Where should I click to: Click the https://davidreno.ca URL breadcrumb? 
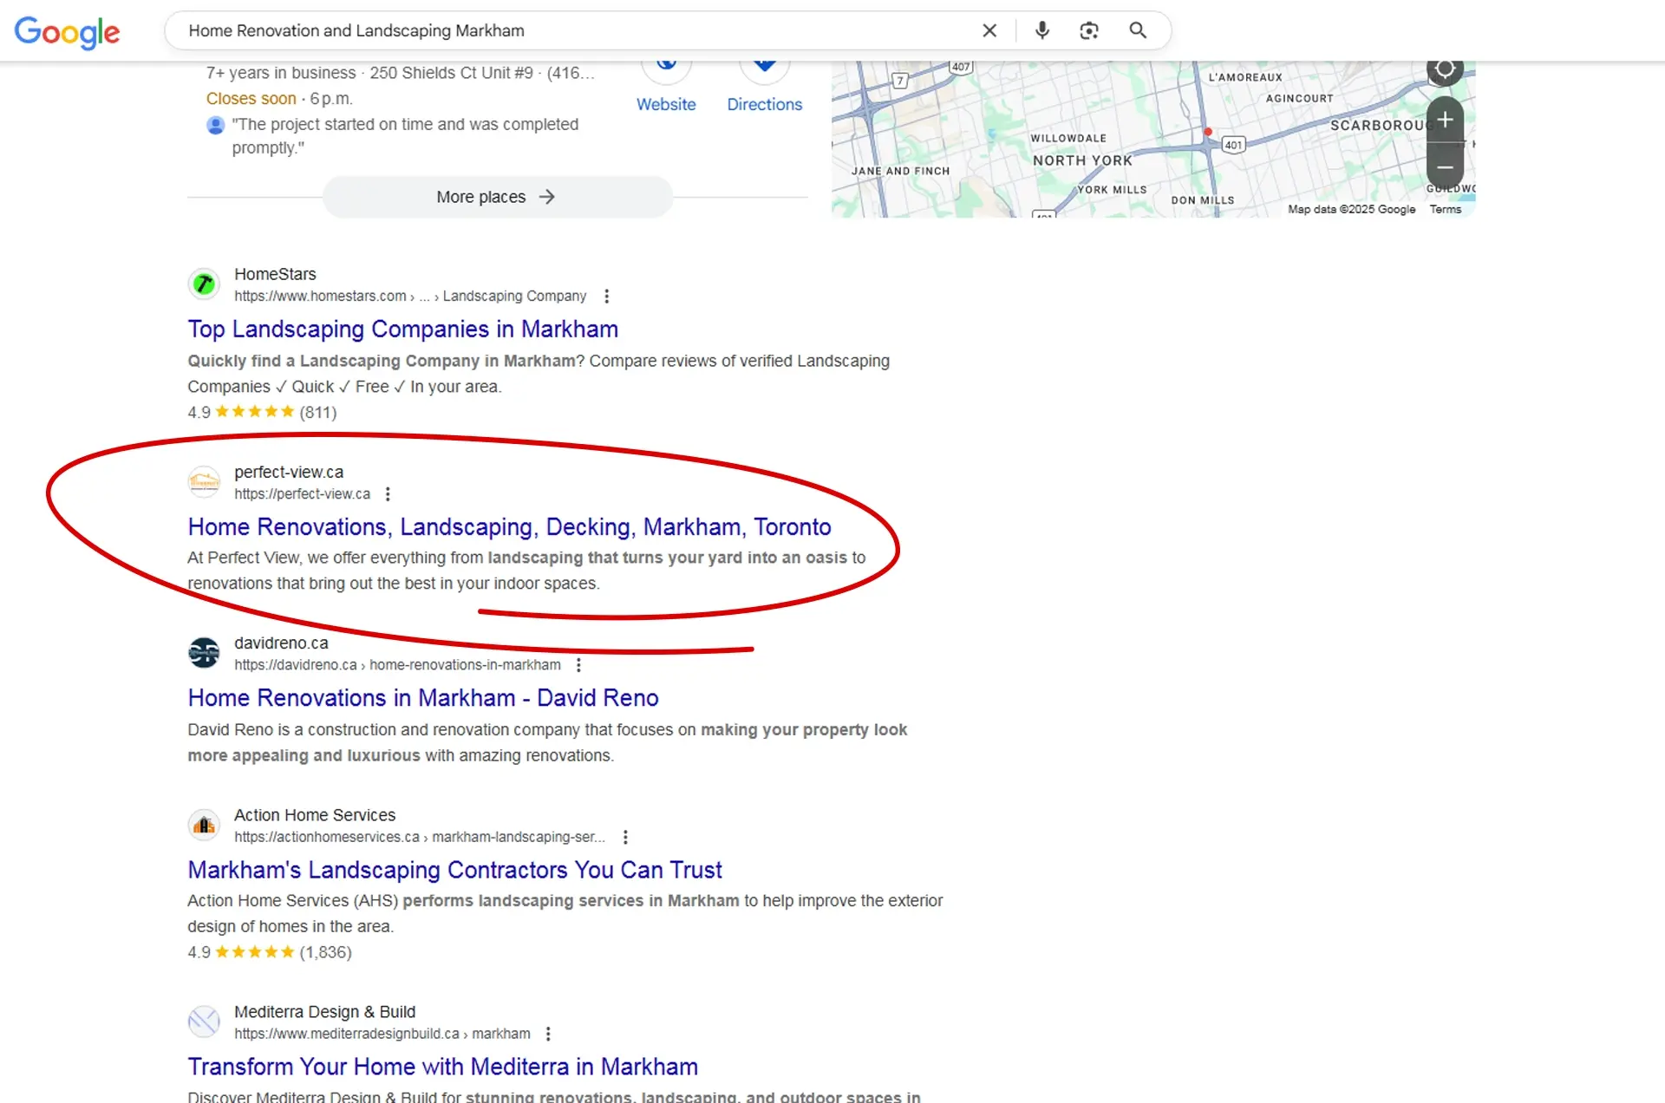[397, 664]
